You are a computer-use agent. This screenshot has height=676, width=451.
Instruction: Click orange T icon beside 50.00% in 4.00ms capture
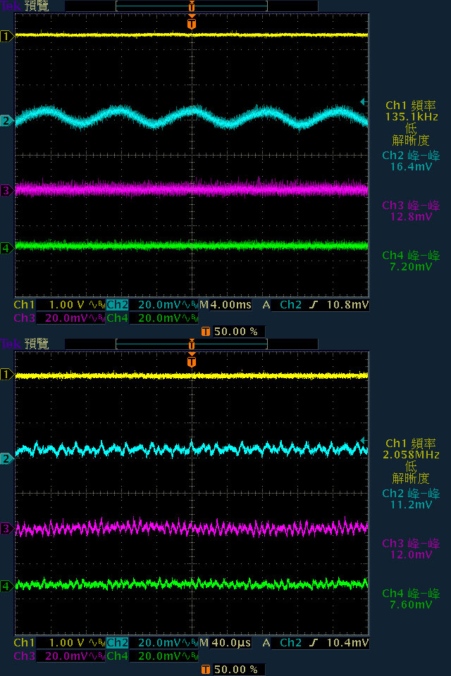click(206, 332)
